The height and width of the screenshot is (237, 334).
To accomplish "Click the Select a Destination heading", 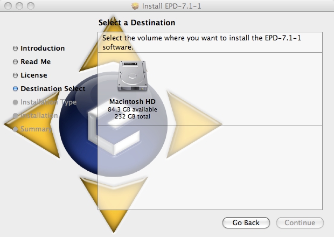I will tap(137, 23).
